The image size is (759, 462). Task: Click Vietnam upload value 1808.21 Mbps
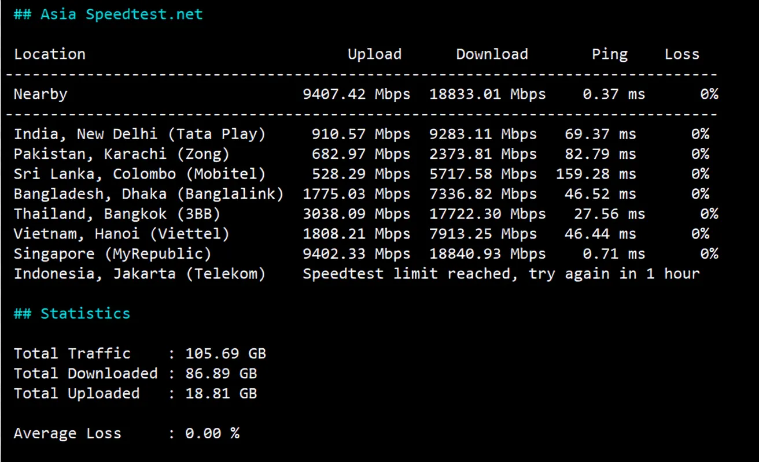pos(356,234)
